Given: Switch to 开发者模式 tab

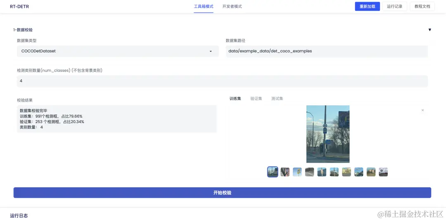Looking at the screenshot, I should (x=232, y=7).
